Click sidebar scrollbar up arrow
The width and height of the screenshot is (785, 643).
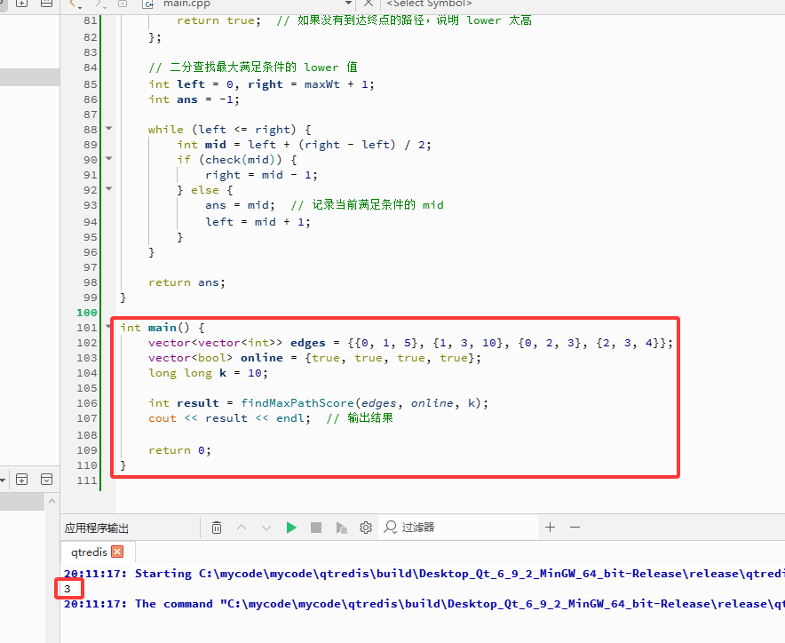(x=52, y=501)
